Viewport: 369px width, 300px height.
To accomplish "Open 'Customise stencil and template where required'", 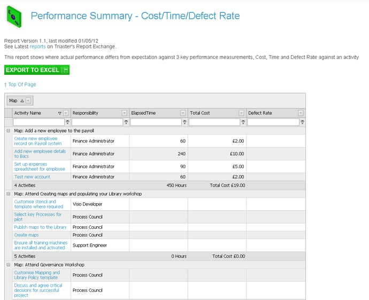I will [39, 204].
